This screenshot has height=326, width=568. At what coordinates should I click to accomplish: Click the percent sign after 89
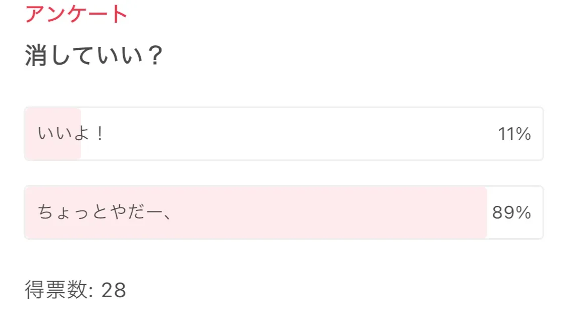point(524,212)
